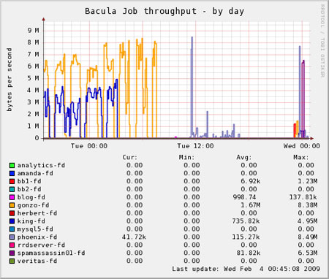Click the bb1-fd average value '6.92k'
329x279 pixels.
coord(250,181)
